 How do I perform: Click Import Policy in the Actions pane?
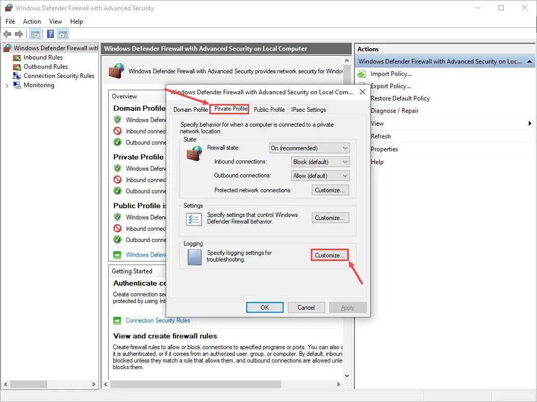pos(391,74)
